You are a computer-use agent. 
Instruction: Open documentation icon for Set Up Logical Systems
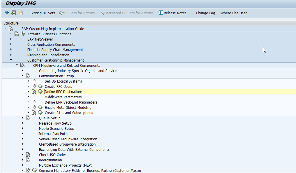[34, 81]
